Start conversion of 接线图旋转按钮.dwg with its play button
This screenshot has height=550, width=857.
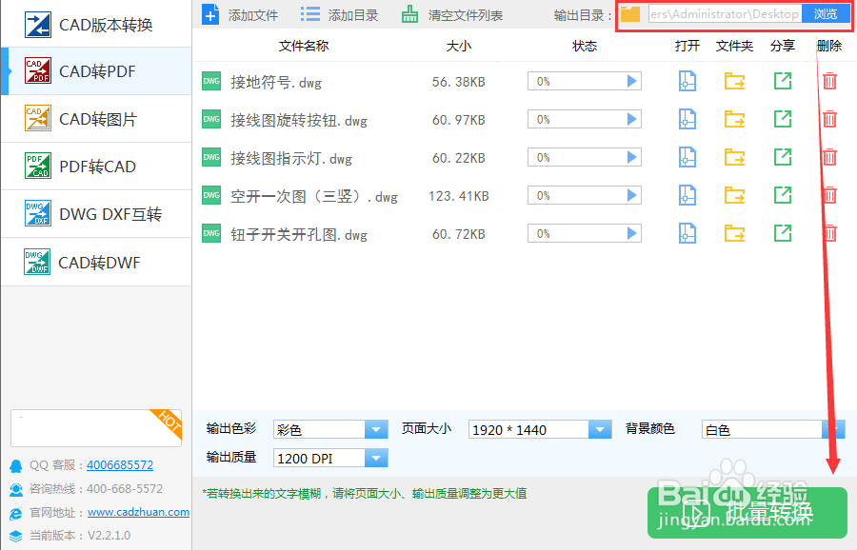coord(630,119)
